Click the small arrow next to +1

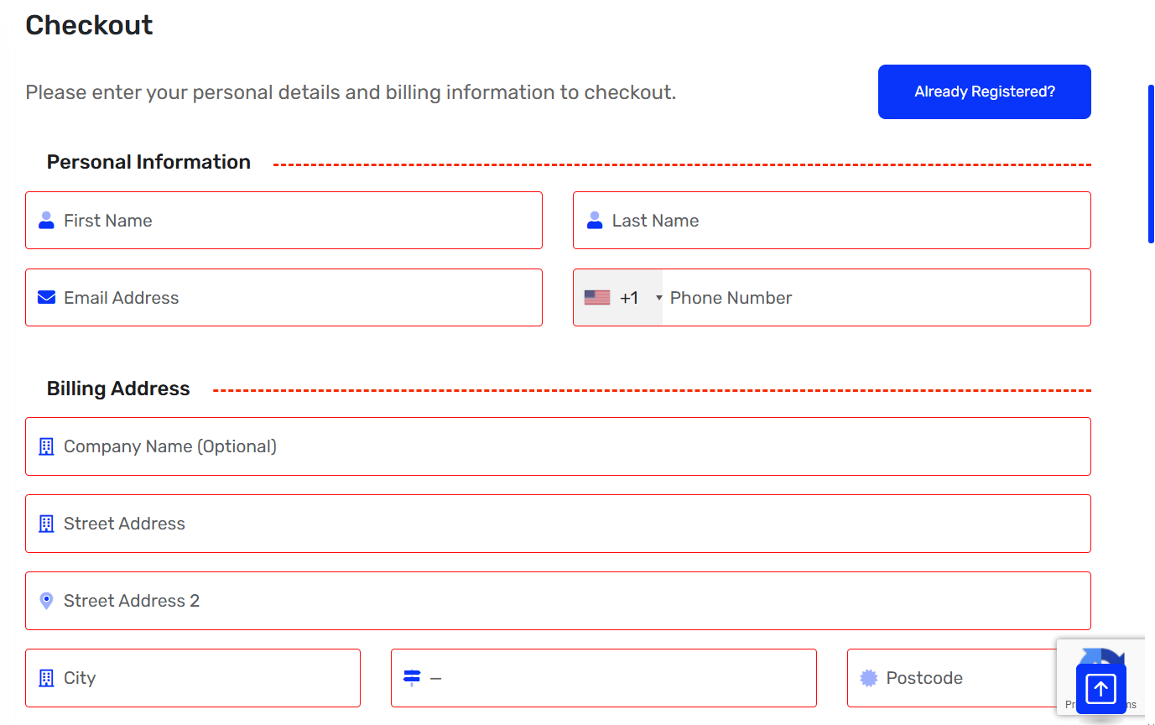click(658, 298)
